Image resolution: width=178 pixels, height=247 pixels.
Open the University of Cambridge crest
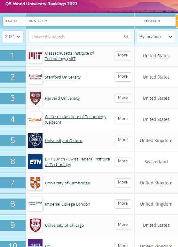pyautogui.click(x=35, y=183)
